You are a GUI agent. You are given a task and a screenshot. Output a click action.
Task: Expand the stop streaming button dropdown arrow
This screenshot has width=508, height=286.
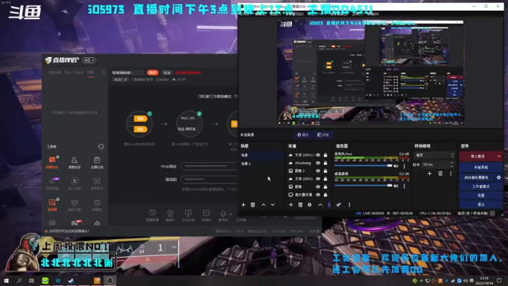[499, 156]
